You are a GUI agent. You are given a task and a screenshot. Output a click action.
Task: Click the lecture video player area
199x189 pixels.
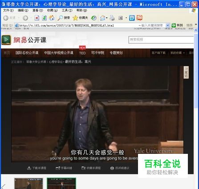[97, 114]
